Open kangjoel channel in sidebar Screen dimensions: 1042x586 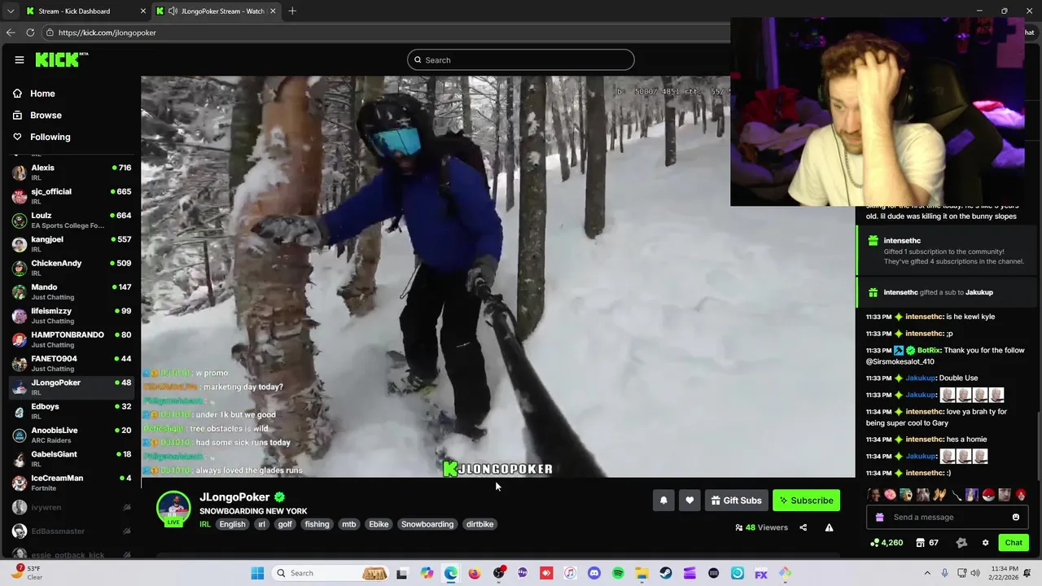(70, 244)
